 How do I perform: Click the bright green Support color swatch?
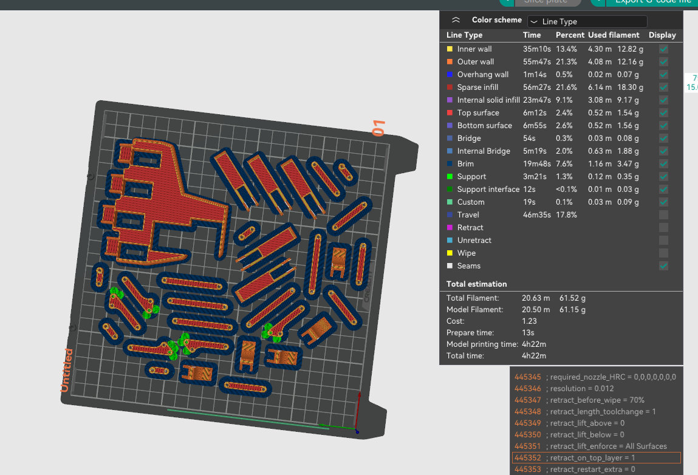[x=450, y=177]
